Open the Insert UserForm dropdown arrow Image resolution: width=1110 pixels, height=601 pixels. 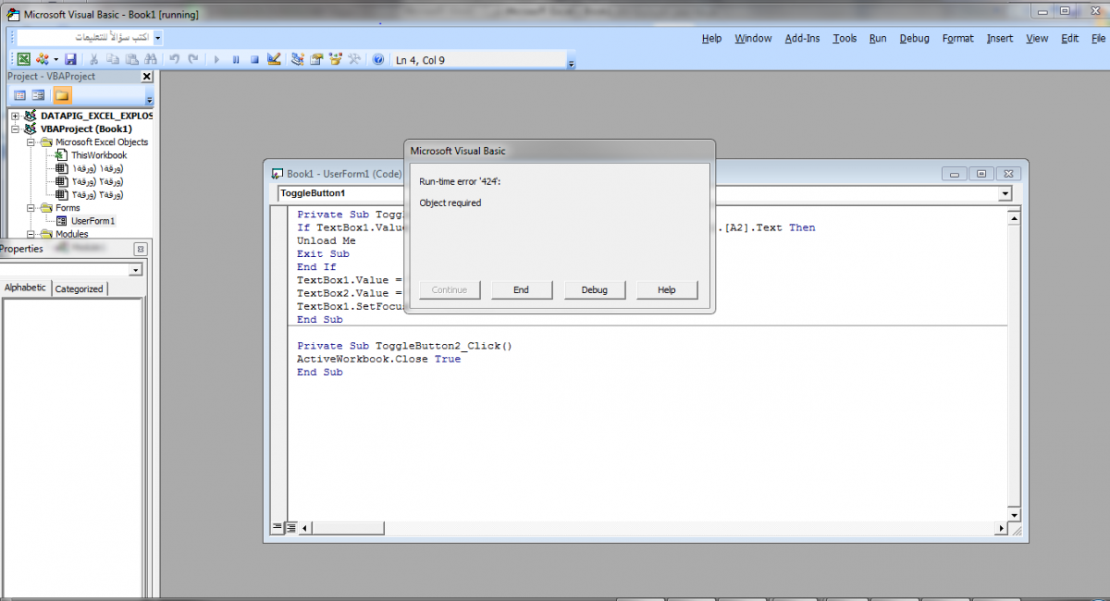tap(55, 59)
